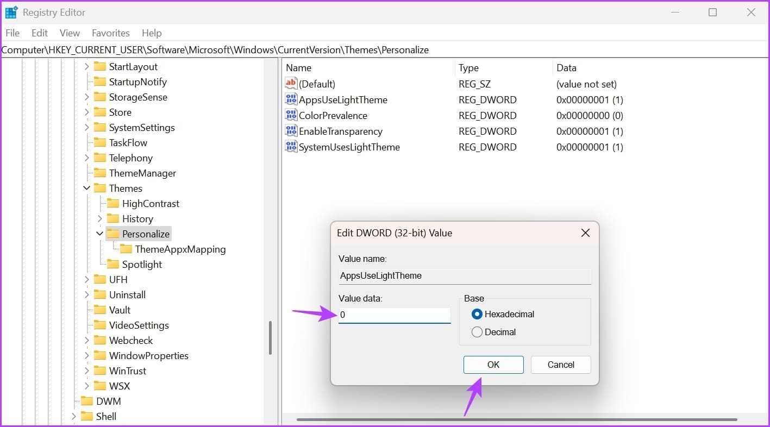Click the Vault folder icon
The height and width of the screenshot is (427, 770).
tap(100, 310)
